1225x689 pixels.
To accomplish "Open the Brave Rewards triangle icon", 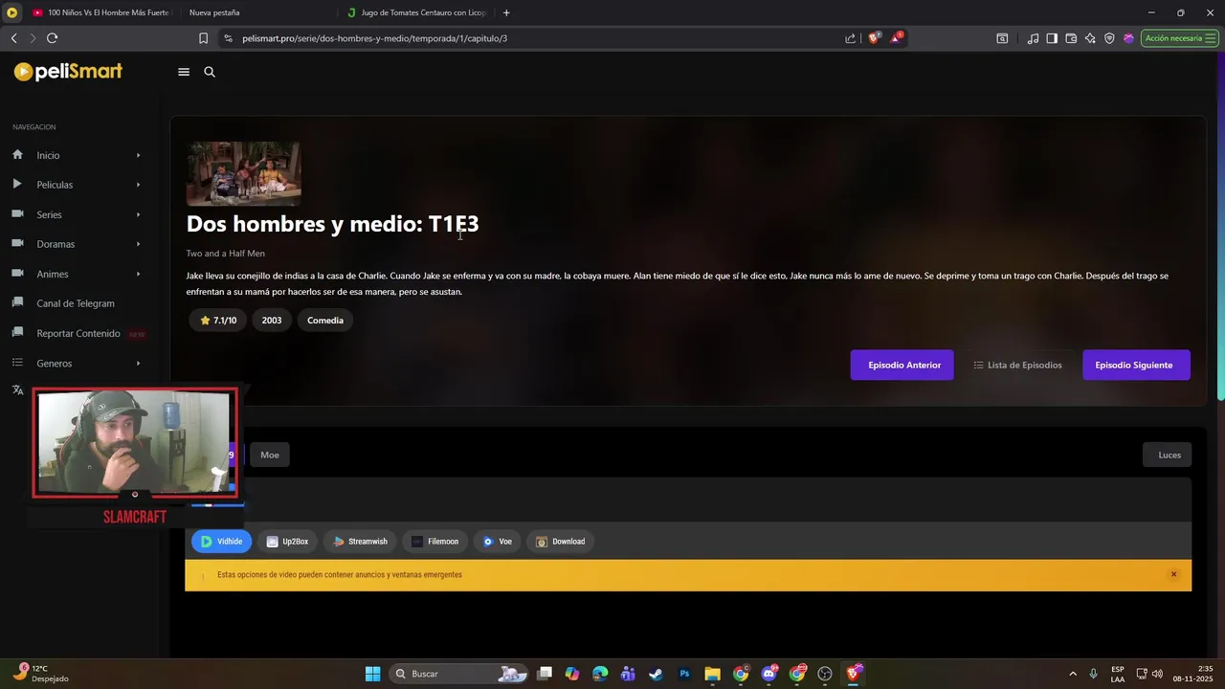I will coord(896,38).
